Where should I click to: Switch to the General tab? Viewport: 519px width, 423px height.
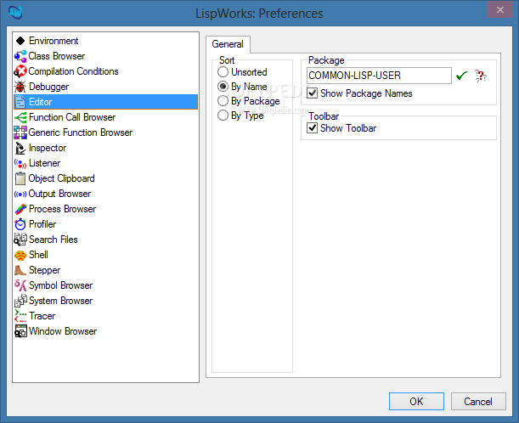pyautogui.click(x=228, y=44)
